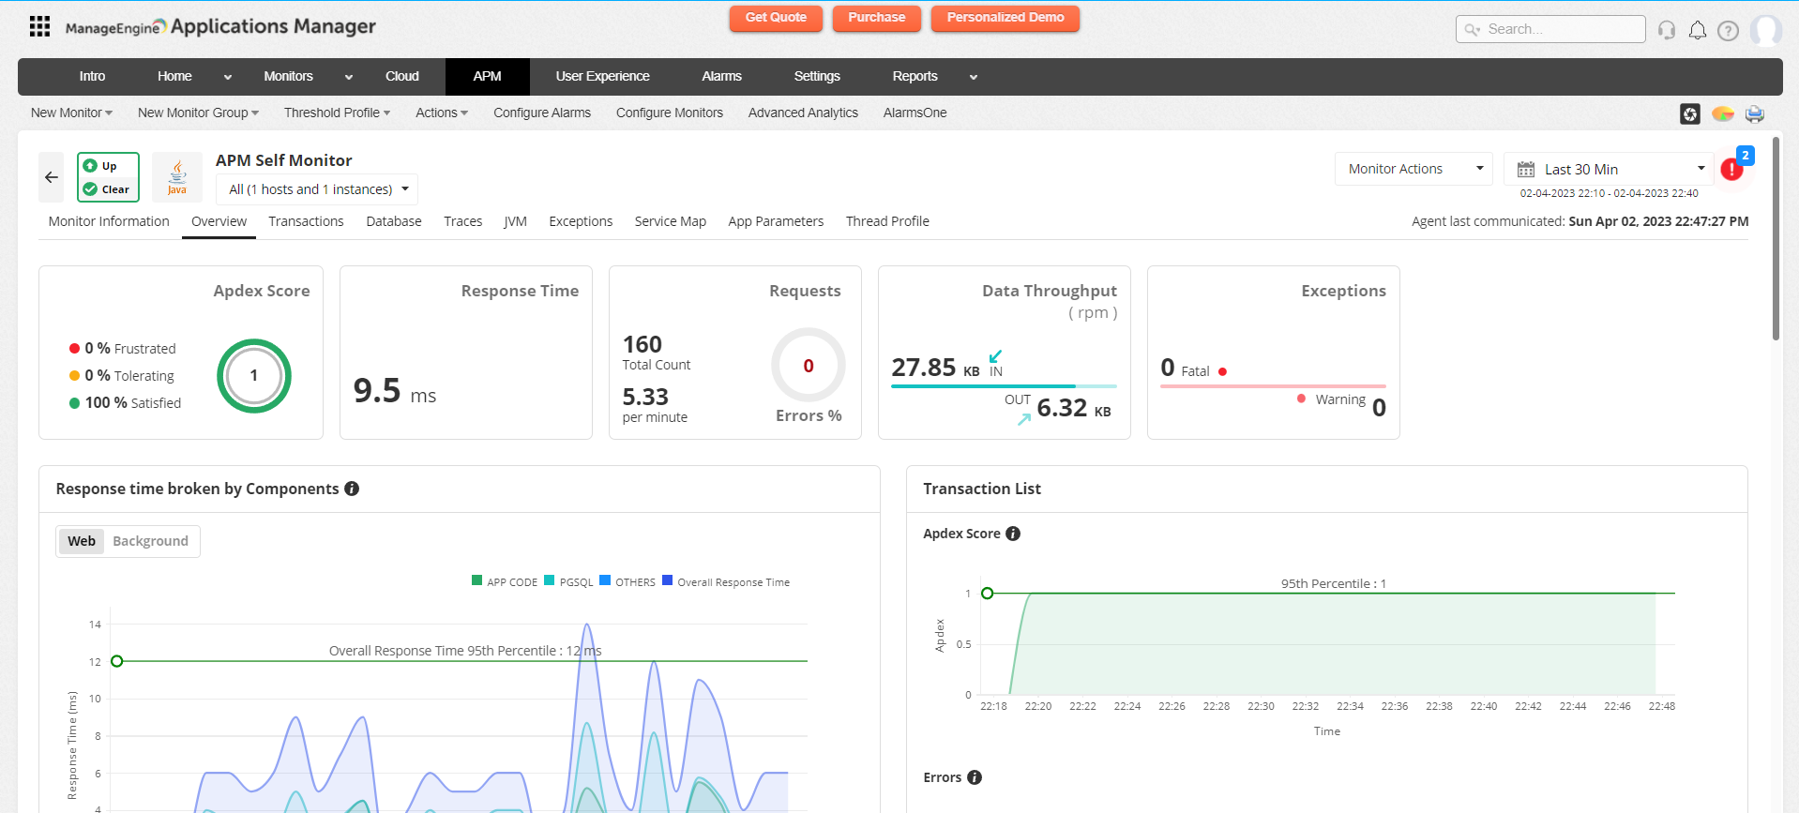This screenshot has width=1799, height=813.
Task: Click the pie chart report icon
Action: pyautogui.click(x=1722, y=113)
